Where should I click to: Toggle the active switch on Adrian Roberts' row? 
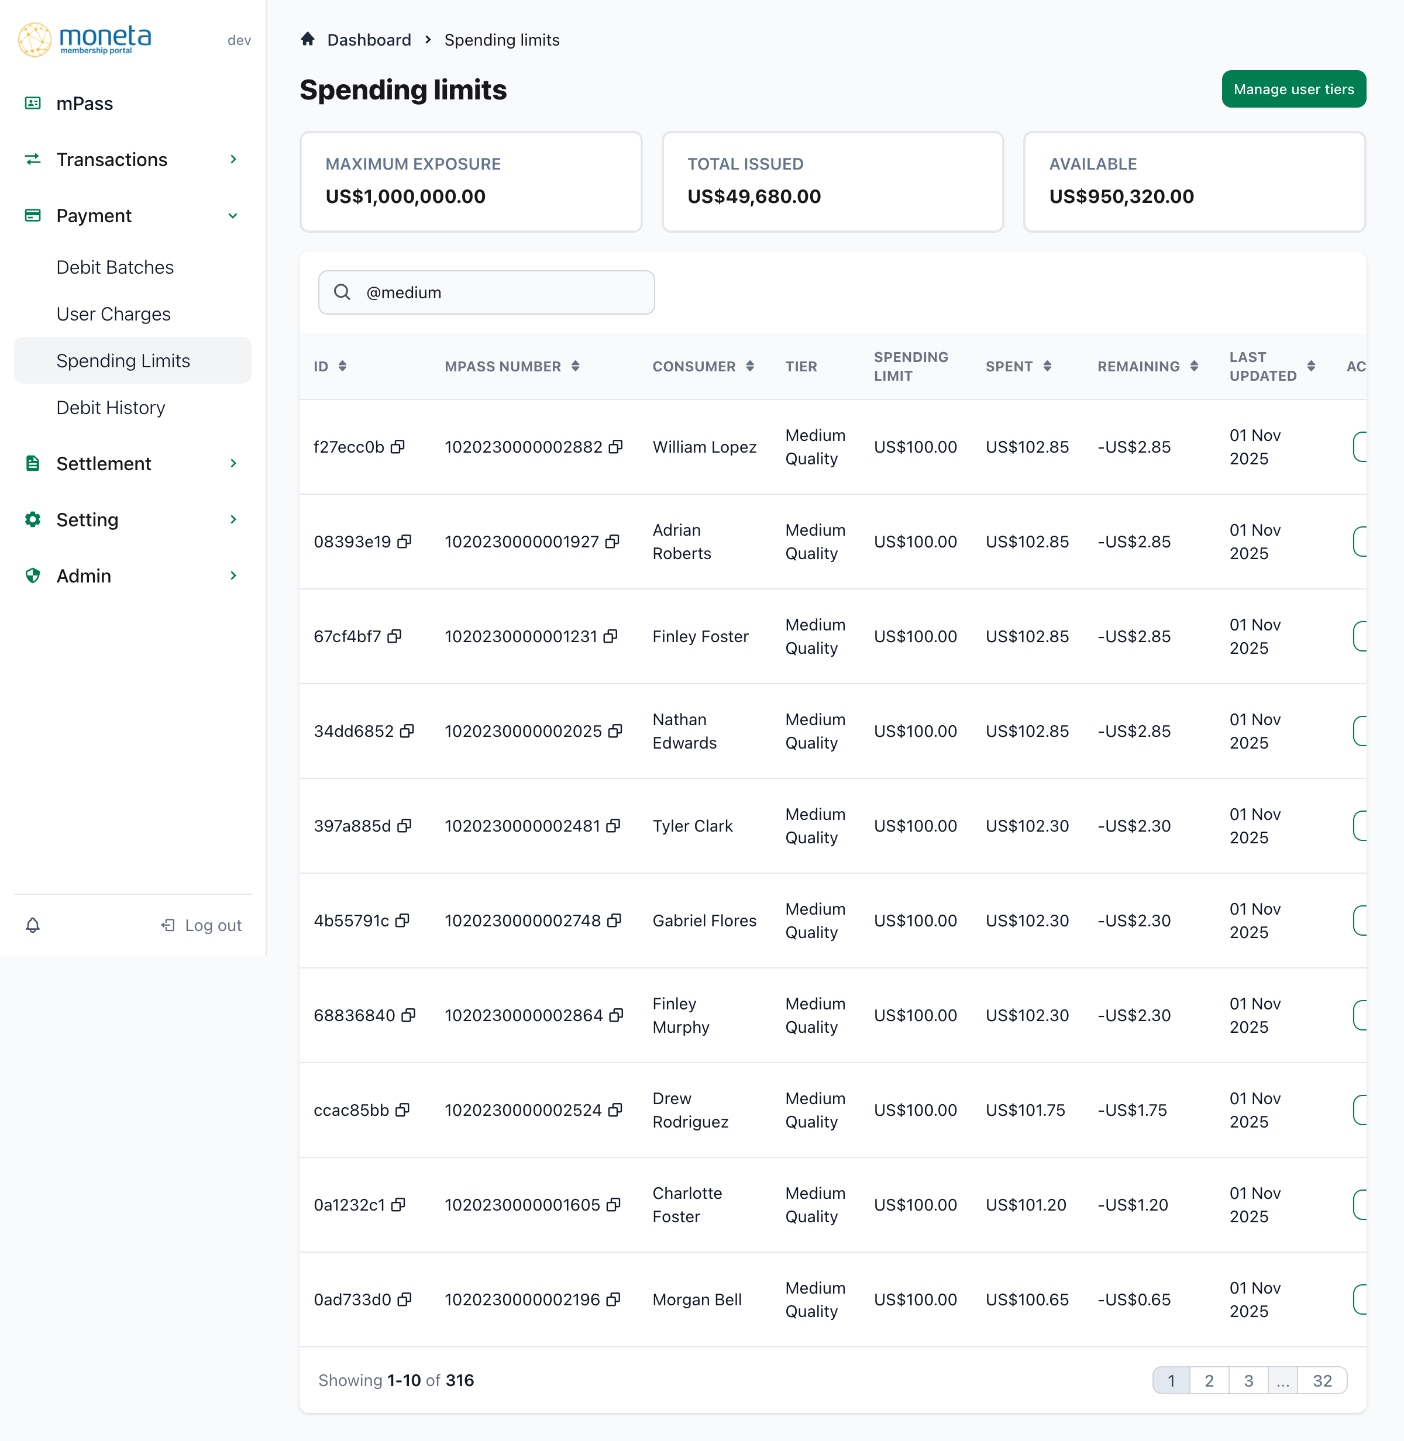coord(1361,542)
